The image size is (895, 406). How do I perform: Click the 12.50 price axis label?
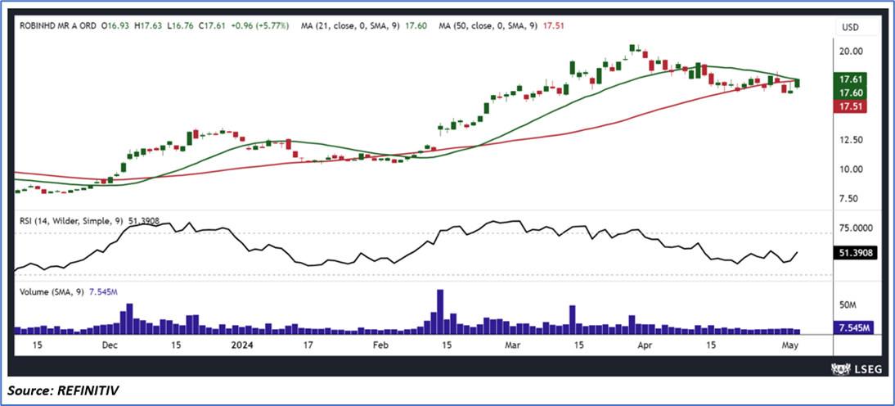pos(850,140)
